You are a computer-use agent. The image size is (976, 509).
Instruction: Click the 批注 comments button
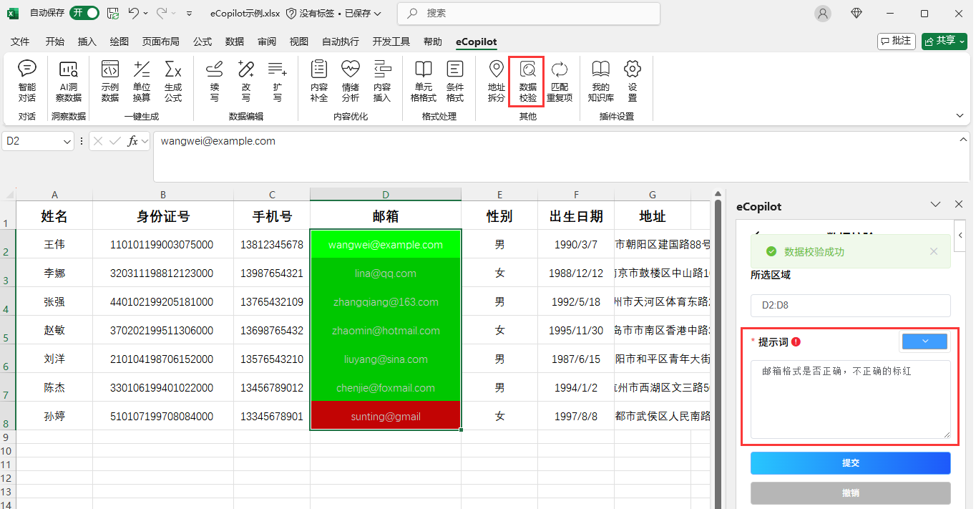click(x=896, y=41)
